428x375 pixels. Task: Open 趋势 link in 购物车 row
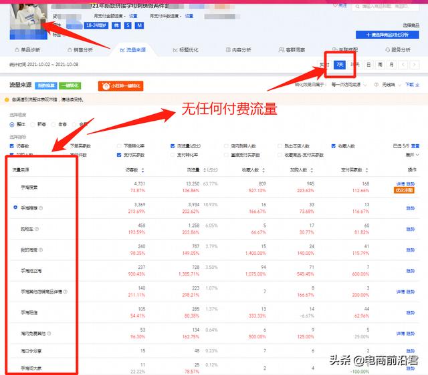point(410,230)
